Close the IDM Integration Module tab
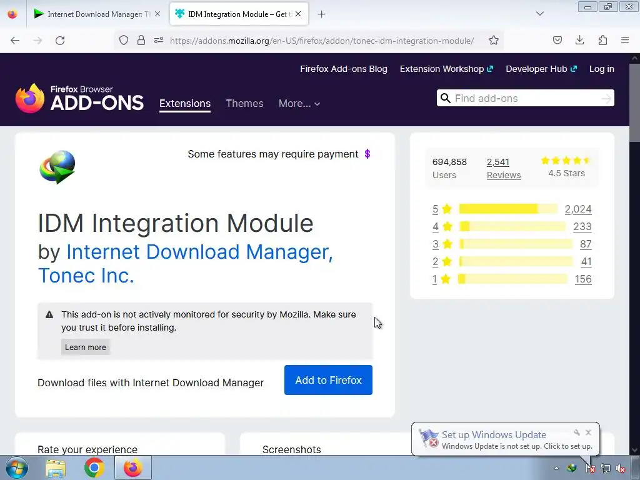This screenshot has height=480, width=640. 298,14
